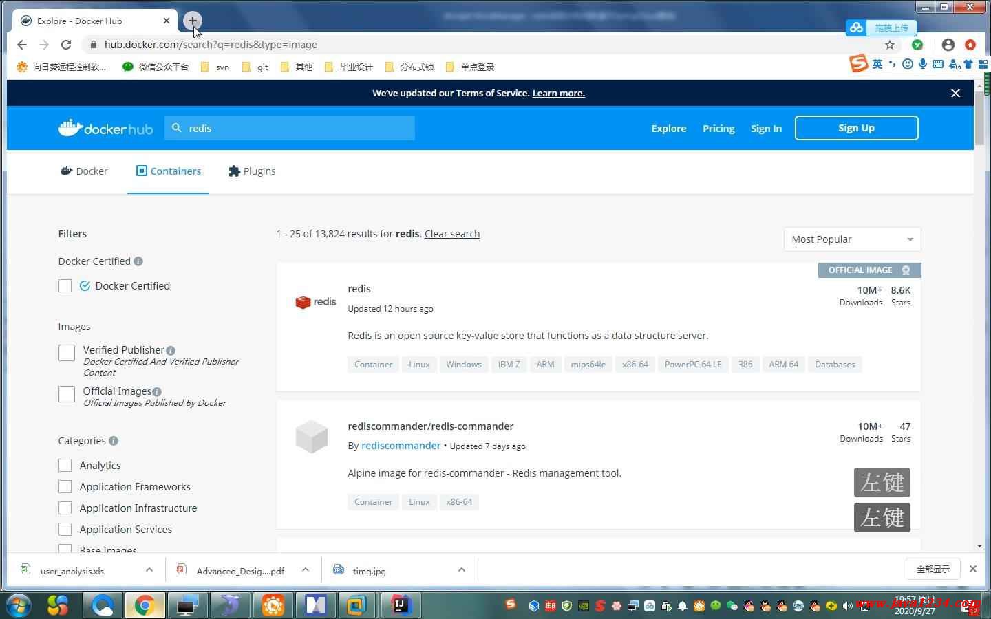Expand options for timg.jpg download
991x619 pixels.
pos(462,569)
